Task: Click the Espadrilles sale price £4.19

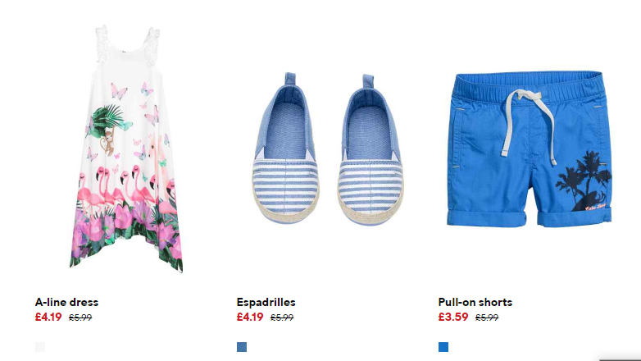Action: click(x=250, y=318)
